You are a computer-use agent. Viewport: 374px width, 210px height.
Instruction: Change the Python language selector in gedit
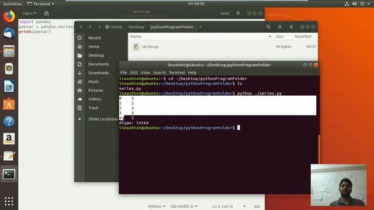(157, 206)
